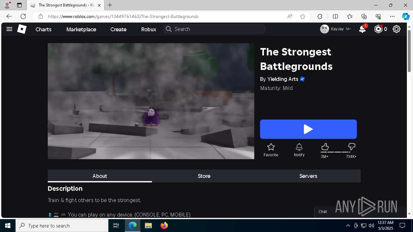Open the Windows Action Center notifications
Image resolution: width=413 pixels, height=232 pixels.
pyautogui.click(x=402, y=226)
